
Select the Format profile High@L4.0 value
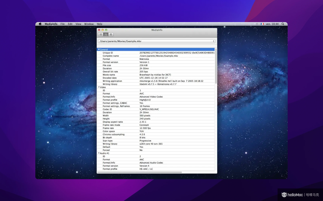[145, 100]
